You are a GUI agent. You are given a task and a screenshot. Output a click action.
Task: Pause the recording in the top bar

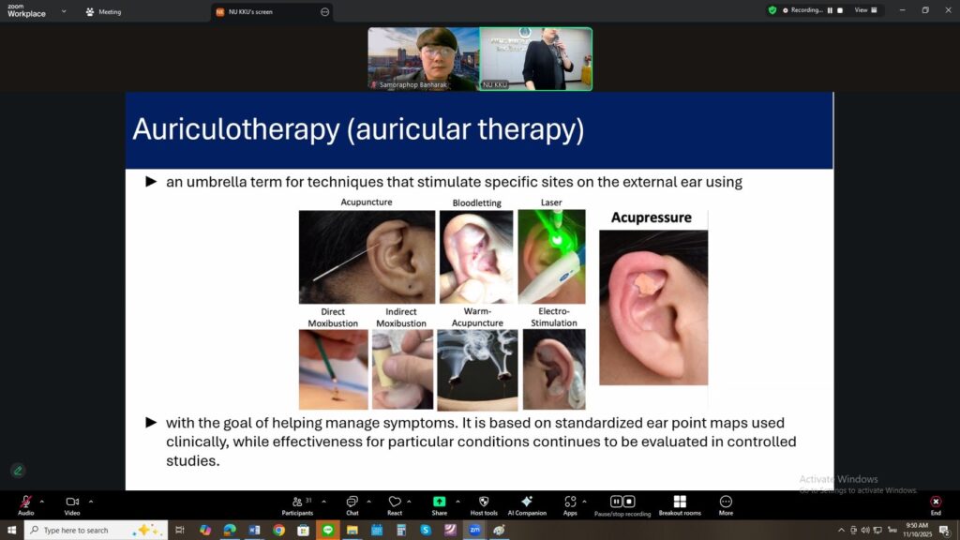coord(829,10)
